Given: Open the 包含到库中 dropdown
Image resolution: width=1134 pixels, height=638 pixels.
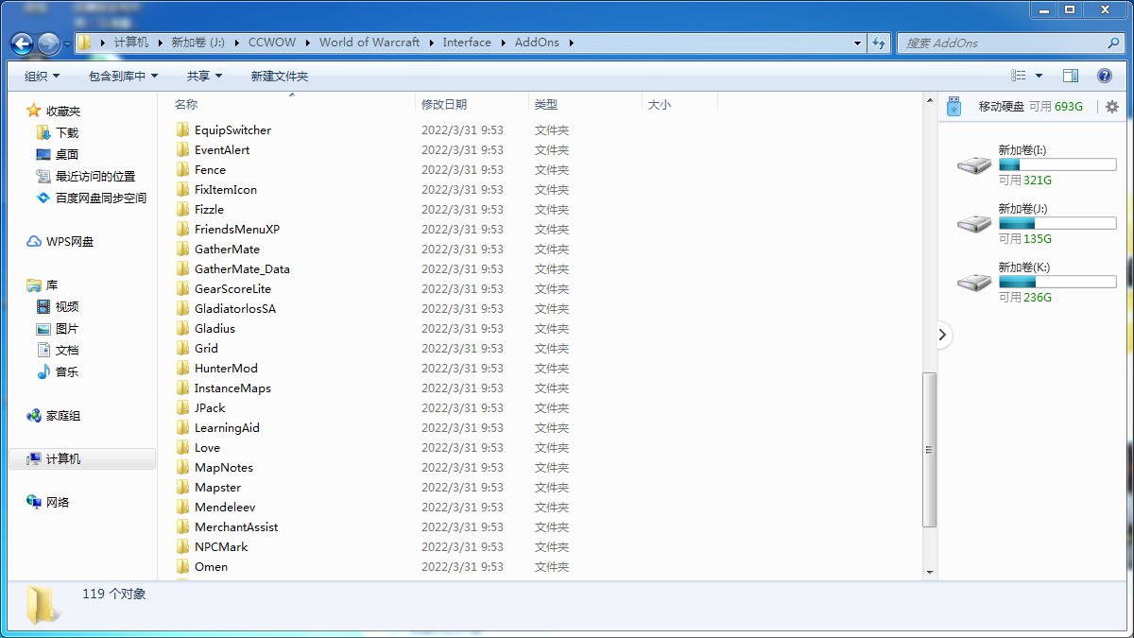Looking at the screenshot, I should pos(123,76).
